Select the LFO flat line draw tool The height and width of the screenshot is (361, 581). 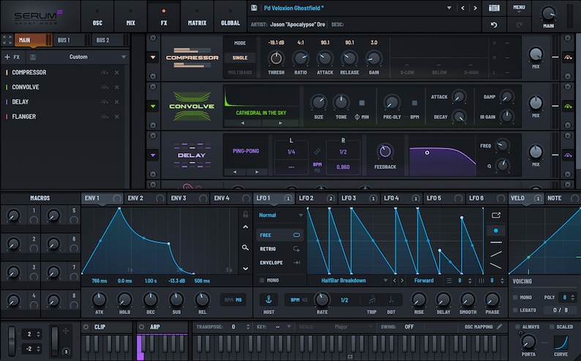496,242
